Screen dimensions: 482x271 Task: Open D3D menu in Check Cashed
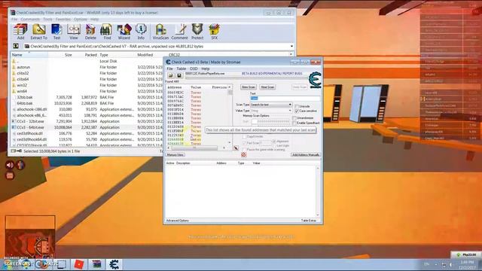(x=194, y=69)
